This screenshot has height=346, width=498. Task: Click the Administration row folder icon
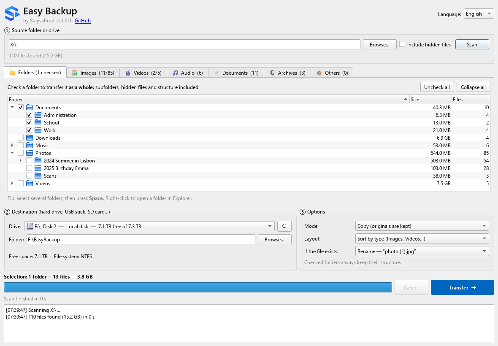click(38, 115)
